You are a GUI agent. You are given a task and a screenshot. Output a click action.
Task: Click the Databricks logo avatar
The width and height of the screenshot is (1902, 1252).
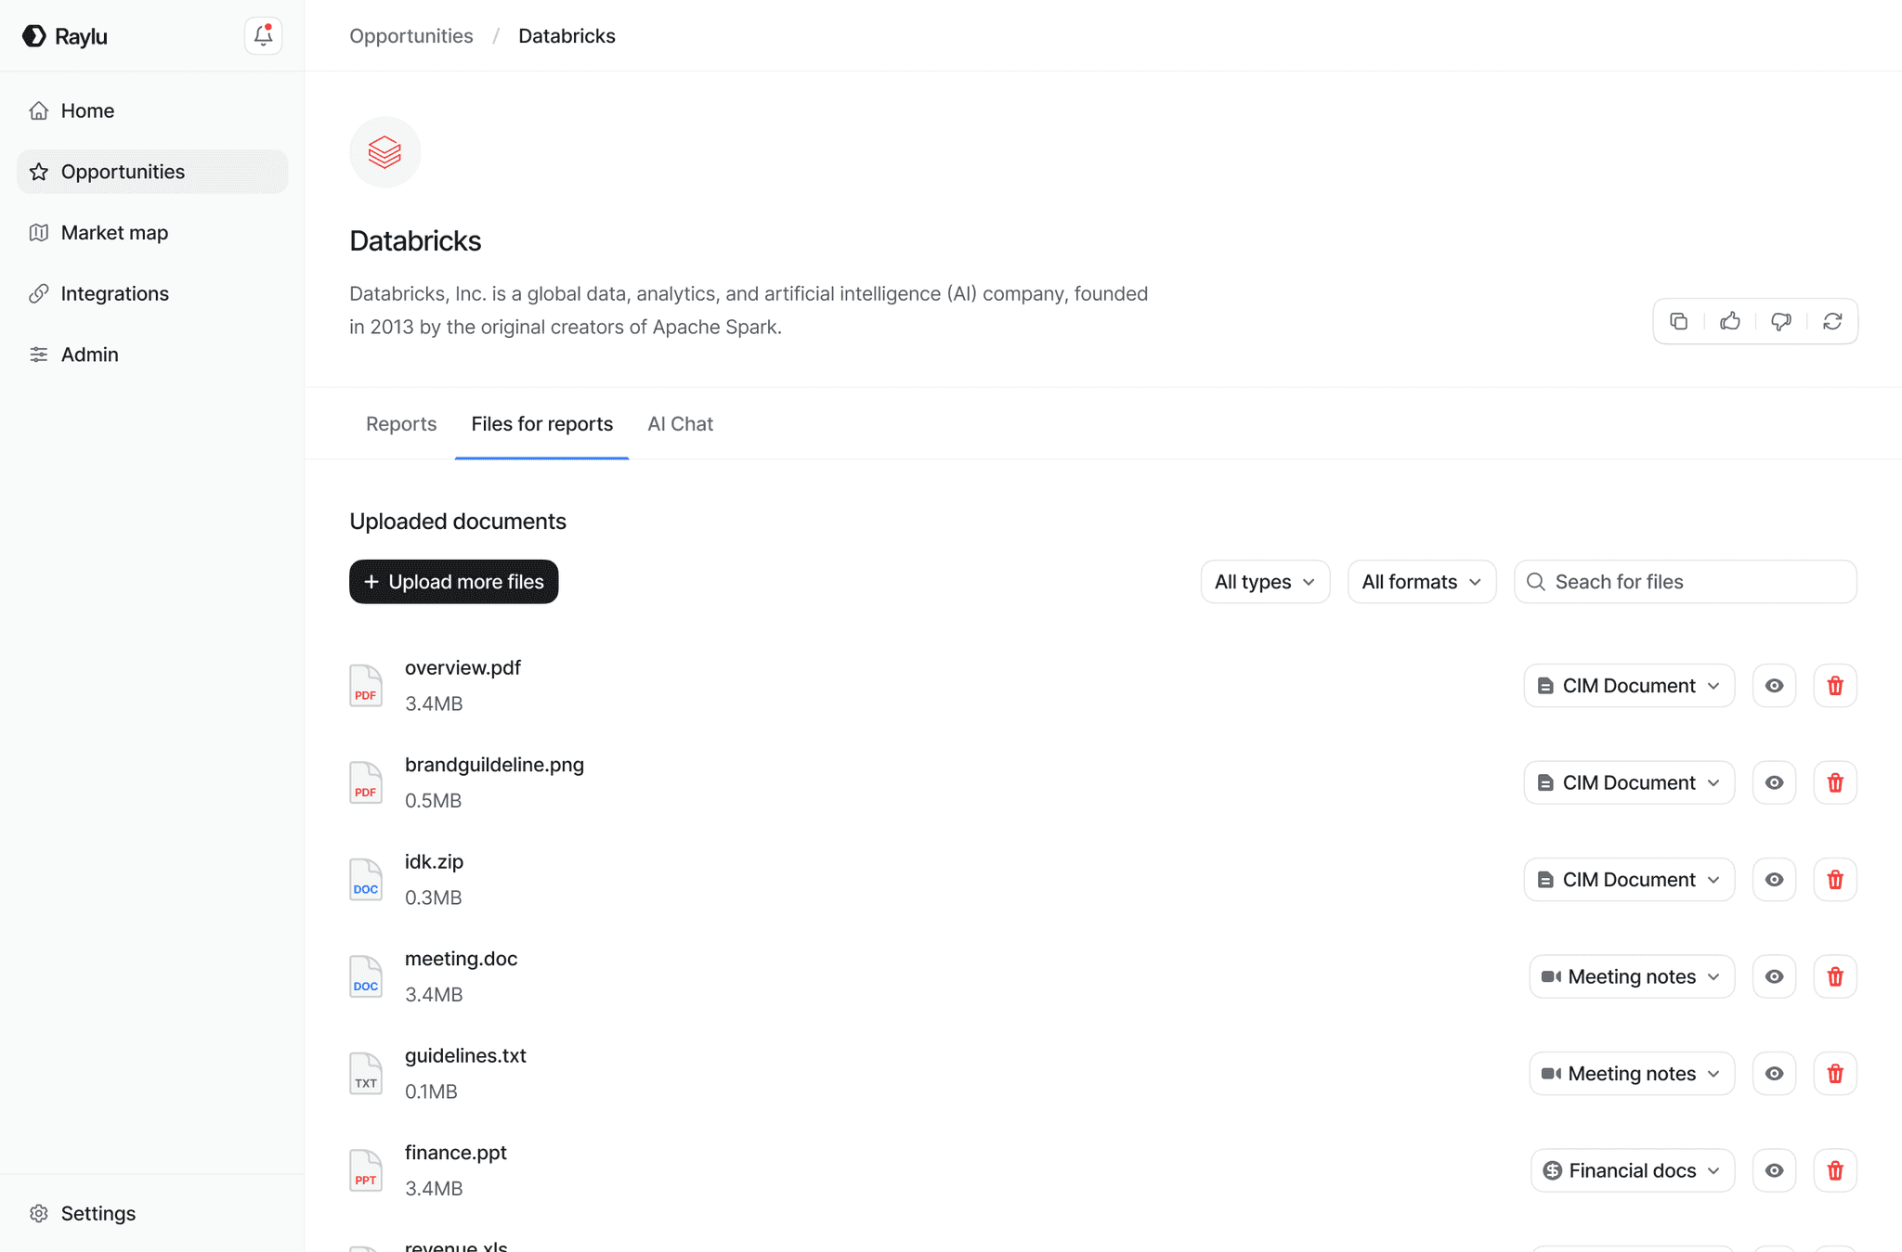tap(384, 152)
